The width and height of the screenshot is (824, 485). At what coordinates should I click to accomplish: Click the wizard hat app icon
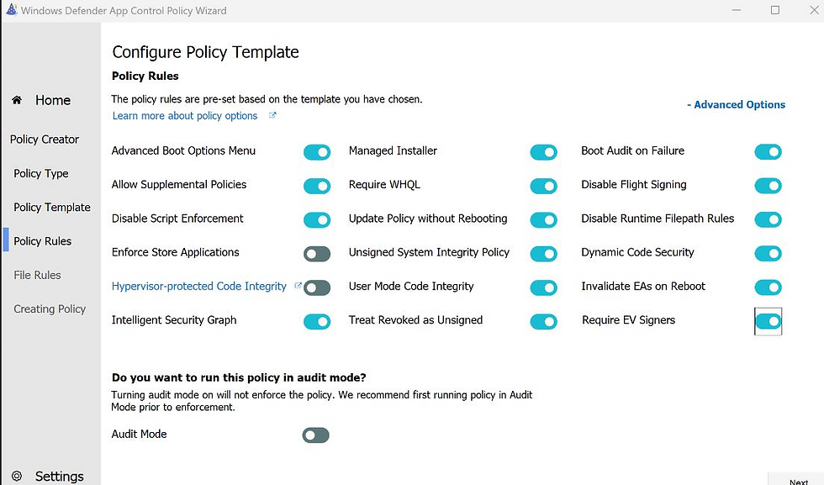click(11, 9)
